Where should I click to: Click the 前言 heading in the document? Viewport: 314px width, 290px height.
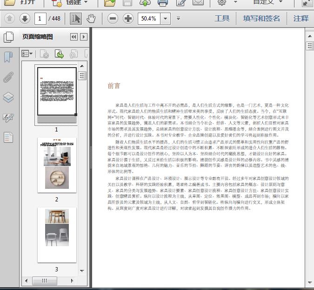[114, 86]
